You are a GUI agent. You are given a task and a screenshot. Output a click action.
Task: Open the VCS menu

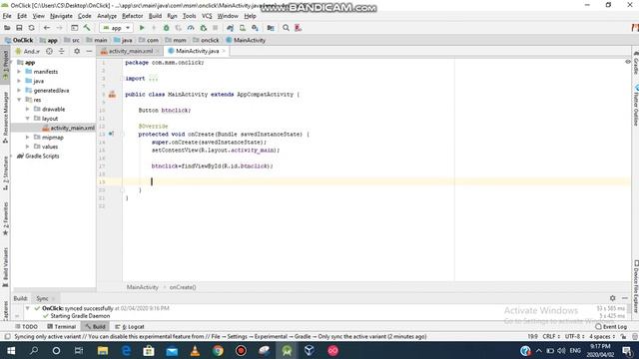207,16
